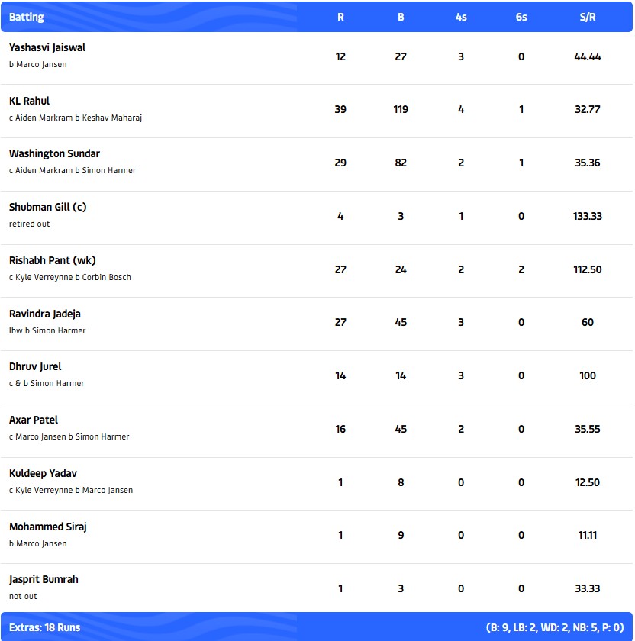
Task: Select Jasprit Bumrah's row name
Action: click(x=44, y=579)
